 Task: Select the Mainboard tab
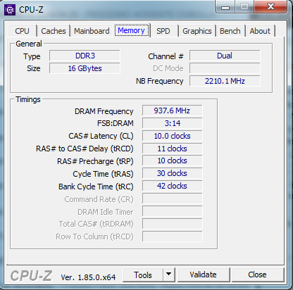tap(92, 31)
